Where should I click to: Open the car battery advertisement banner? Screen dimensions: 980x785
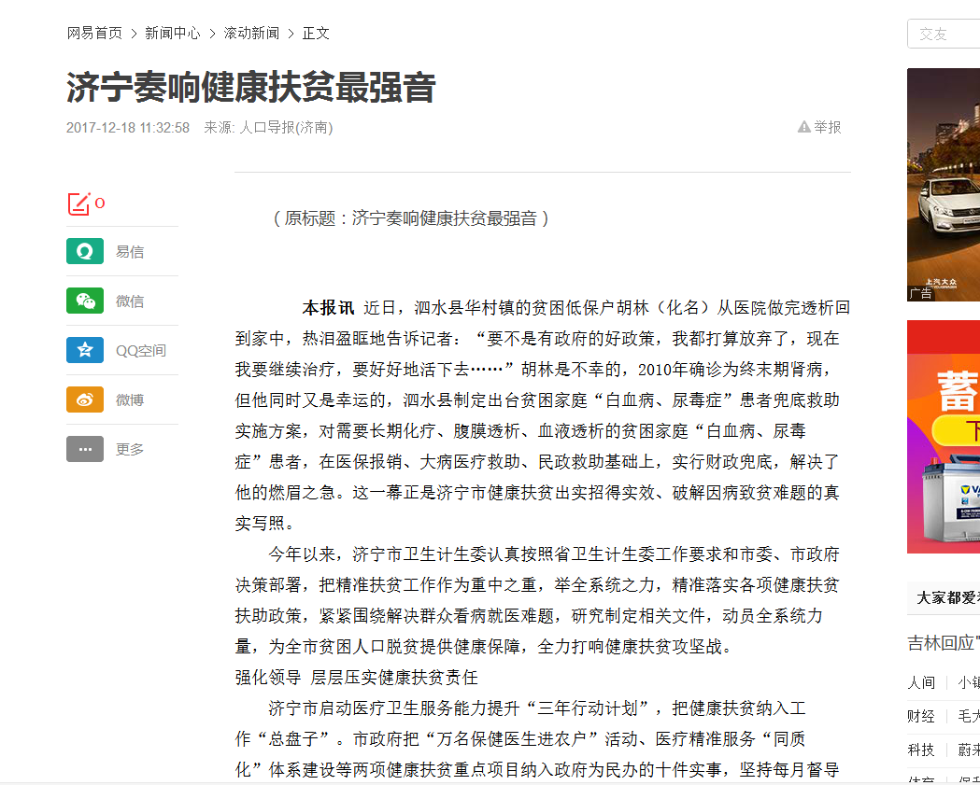coord(944,436)
